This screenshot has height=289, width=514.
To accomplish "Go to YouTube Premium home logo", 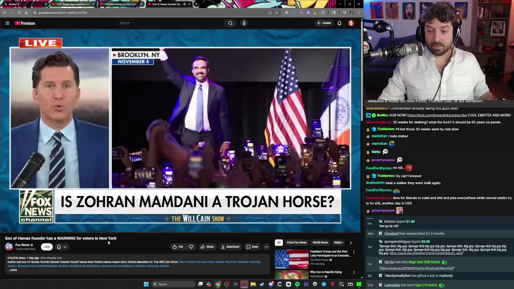I will (x=25, y=23).
